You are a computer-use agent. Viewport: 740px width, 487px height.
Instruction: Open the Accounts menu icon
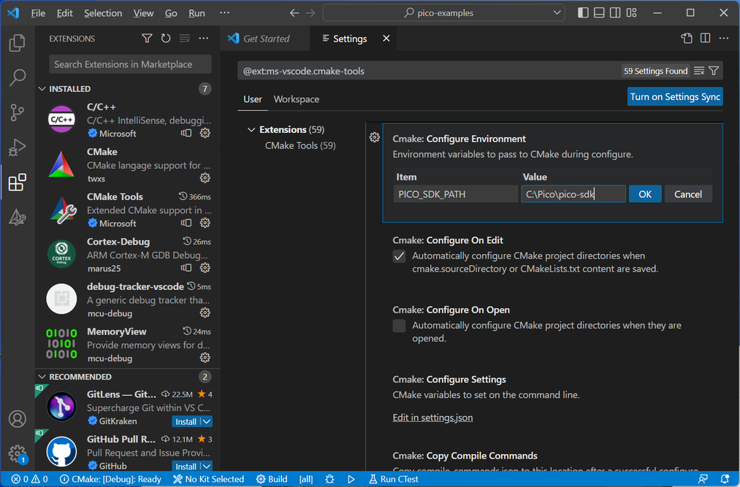[18, 419]
